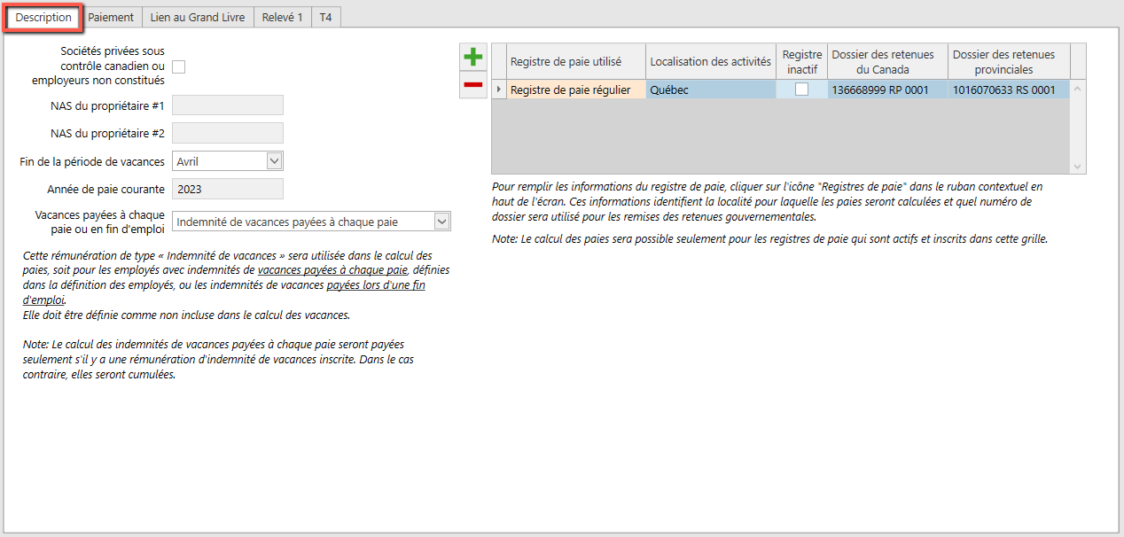This screenshot has height=537, width=1124.
Task: Click the Registre de paie utilisé column header
Action: coord(576,62)
